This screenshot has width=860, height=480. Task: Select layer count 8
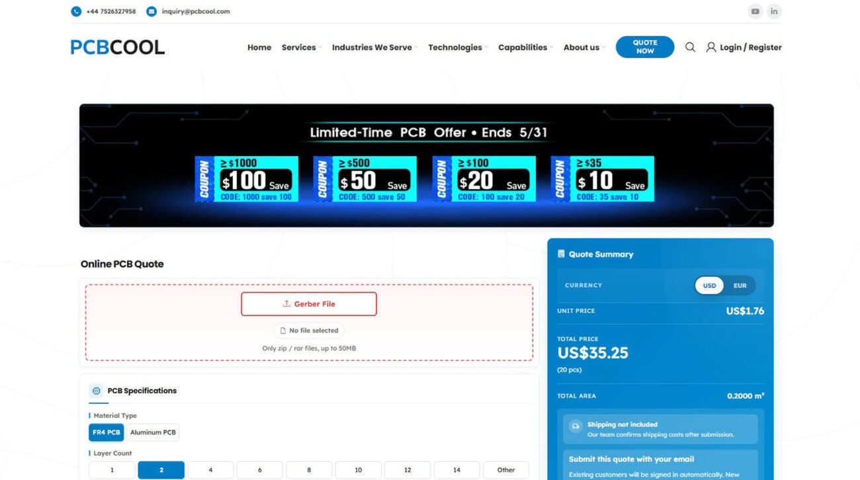point(309,470)
